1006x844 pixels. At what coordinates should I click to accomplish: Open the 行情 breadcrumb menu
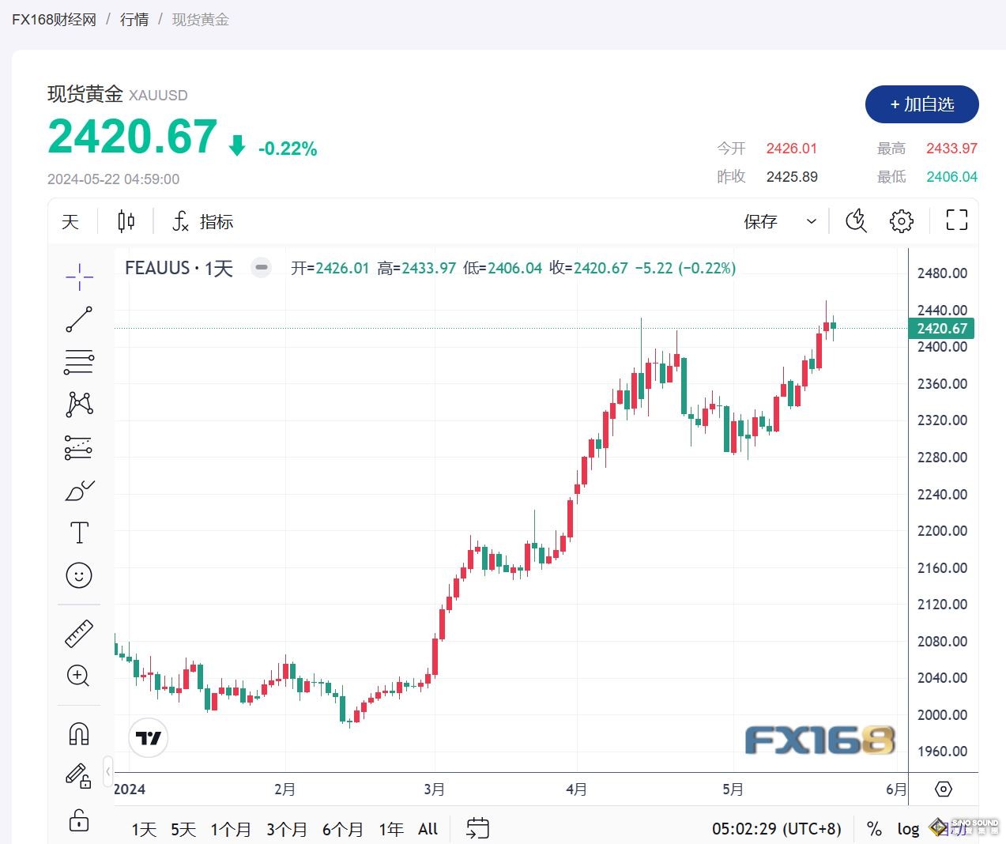pos(134,19)
